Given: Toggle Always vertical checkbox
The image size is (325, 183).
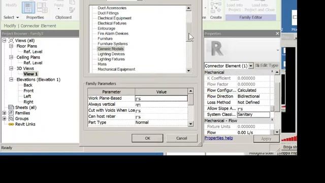Looking at the screenshot, I should (138, 105).
